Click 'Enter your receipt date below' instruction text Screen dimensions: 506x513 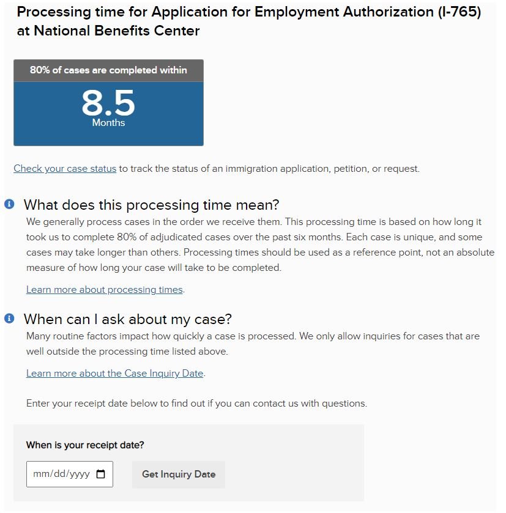[196, 404]
